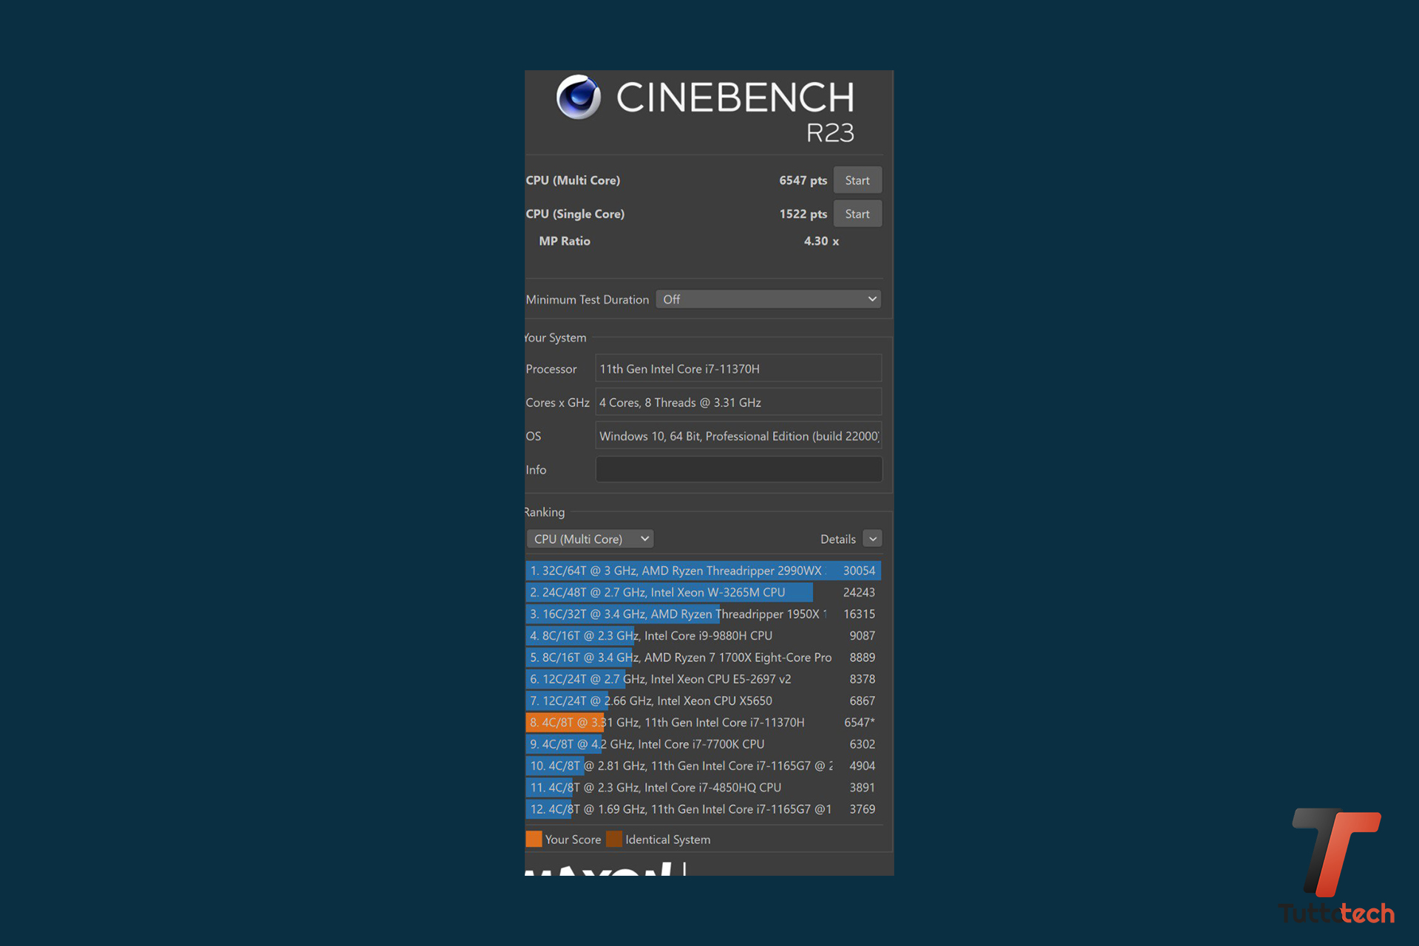
Task: Click the Cores x GHz field
Action: (738, 402)
